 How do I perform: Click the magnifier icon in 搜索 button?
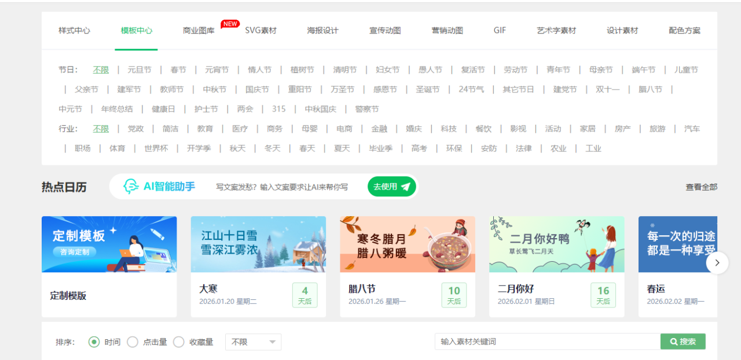674,342
